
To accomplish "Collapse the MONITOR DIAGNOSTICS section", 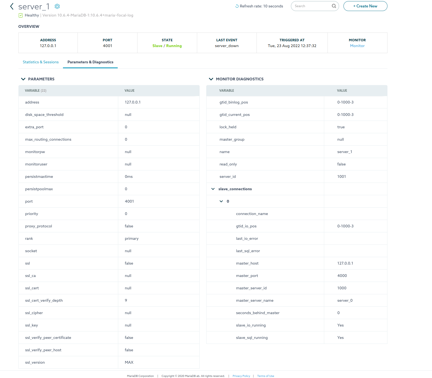I will click(x=211, y=79).
